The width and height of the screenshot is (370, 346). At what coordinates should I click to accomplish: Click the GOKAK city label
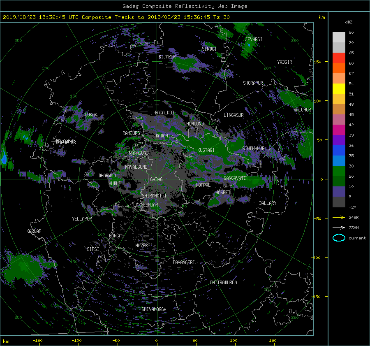pyautogui.click(x=91, y=115)
